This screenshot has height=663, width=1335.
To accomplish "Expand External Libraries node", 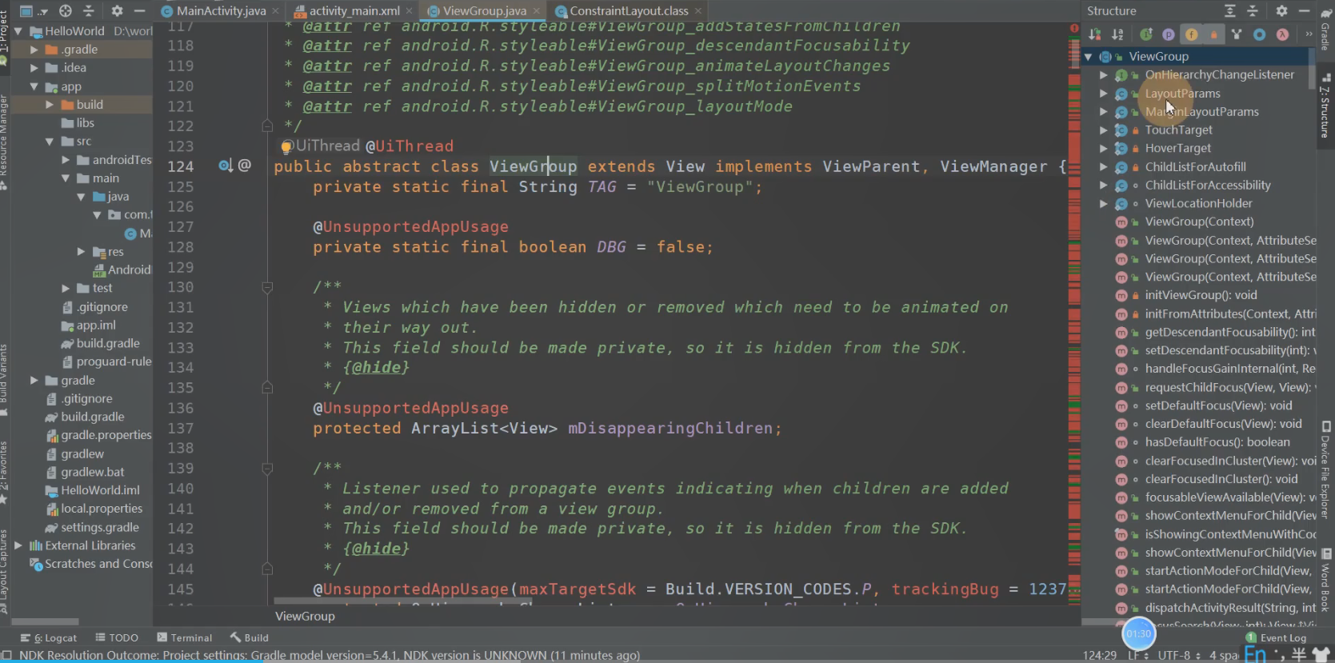I will pyautogui.click(x=18, y=545).
